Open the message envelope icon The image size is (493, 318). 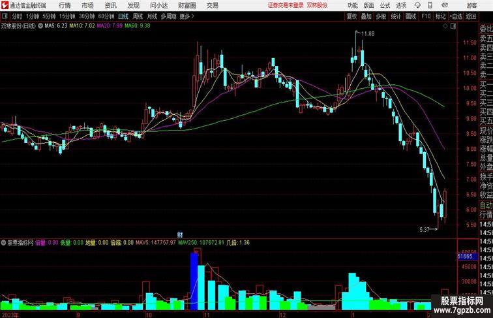coord(445,5)
